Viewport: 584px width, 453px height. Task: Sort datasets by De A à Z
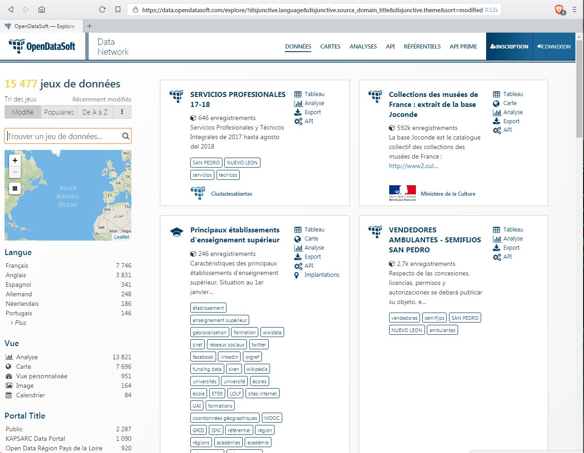95,112
